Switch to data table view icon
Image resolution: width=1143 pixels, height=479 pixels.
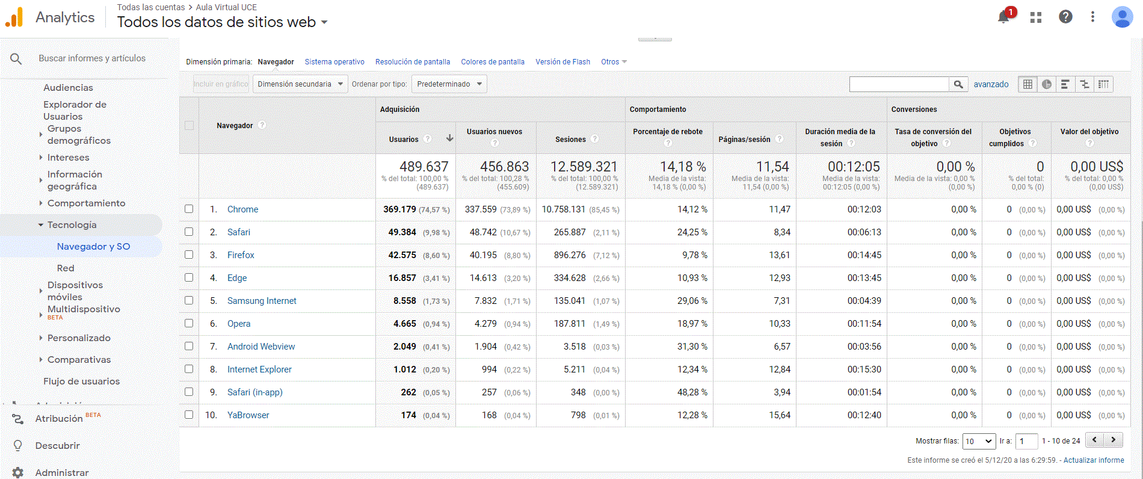coord(1027,84)
